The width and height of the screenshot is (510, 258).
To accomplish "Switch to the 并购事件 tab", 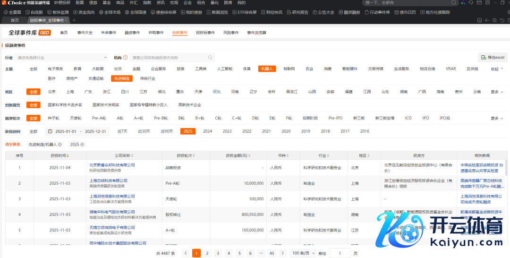I will [x=156, y=33].
